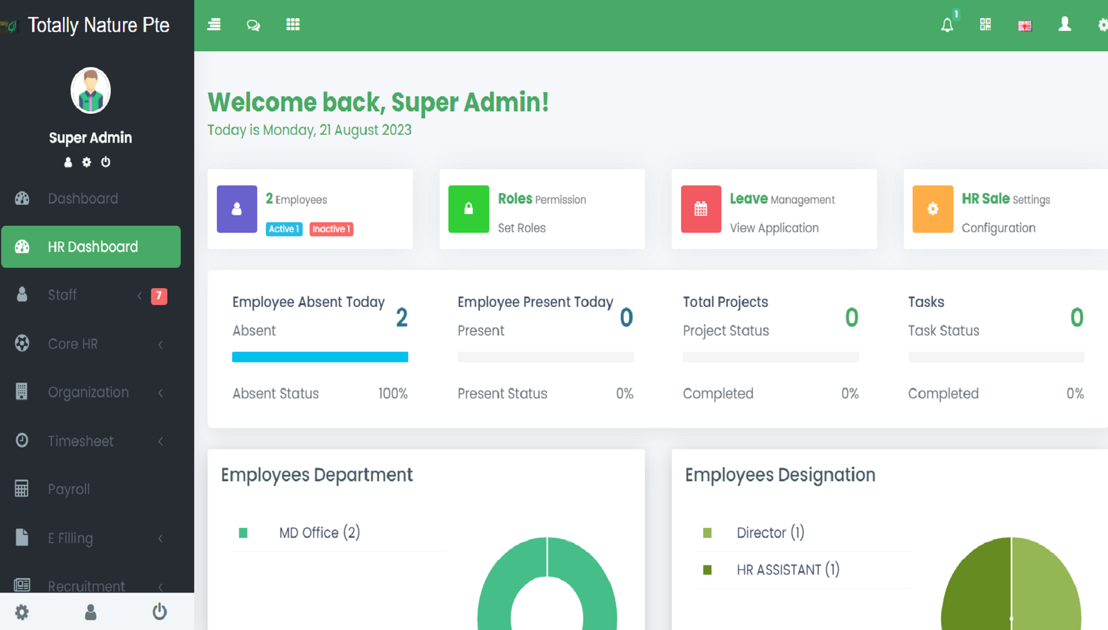Click the HR Sale Settings heading
Screen dimensions: 1108x630
click(1005, 199)
